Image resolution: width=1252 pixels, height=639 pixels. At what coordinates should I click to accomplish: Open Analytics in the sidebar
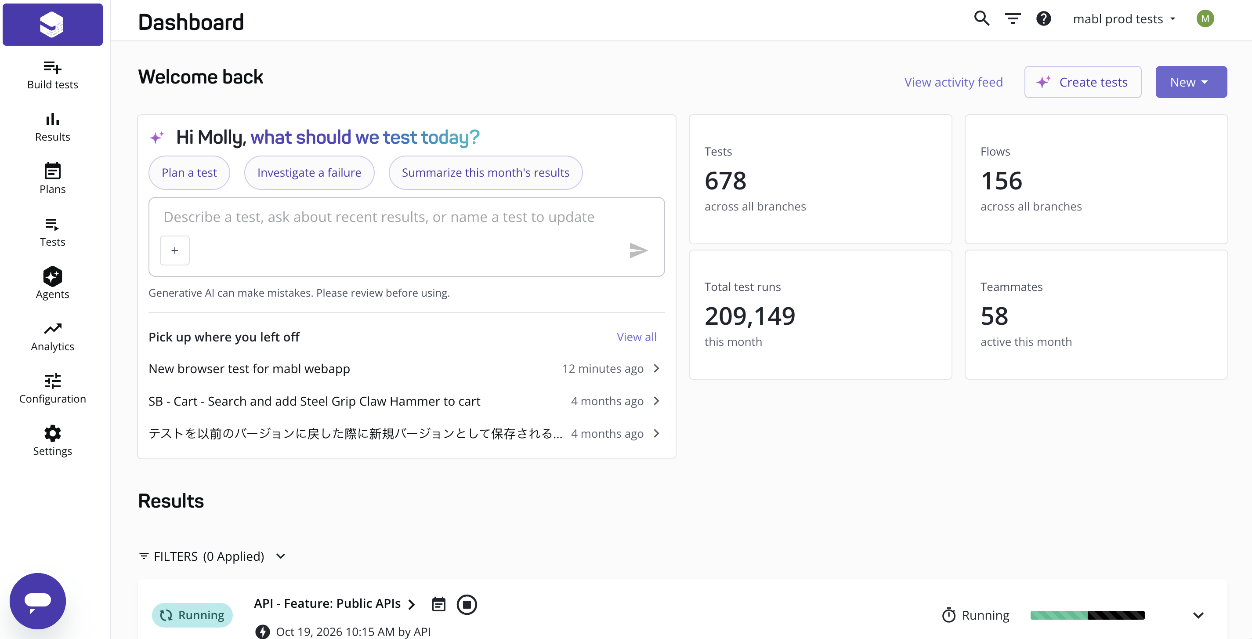[x=52, y=337]
